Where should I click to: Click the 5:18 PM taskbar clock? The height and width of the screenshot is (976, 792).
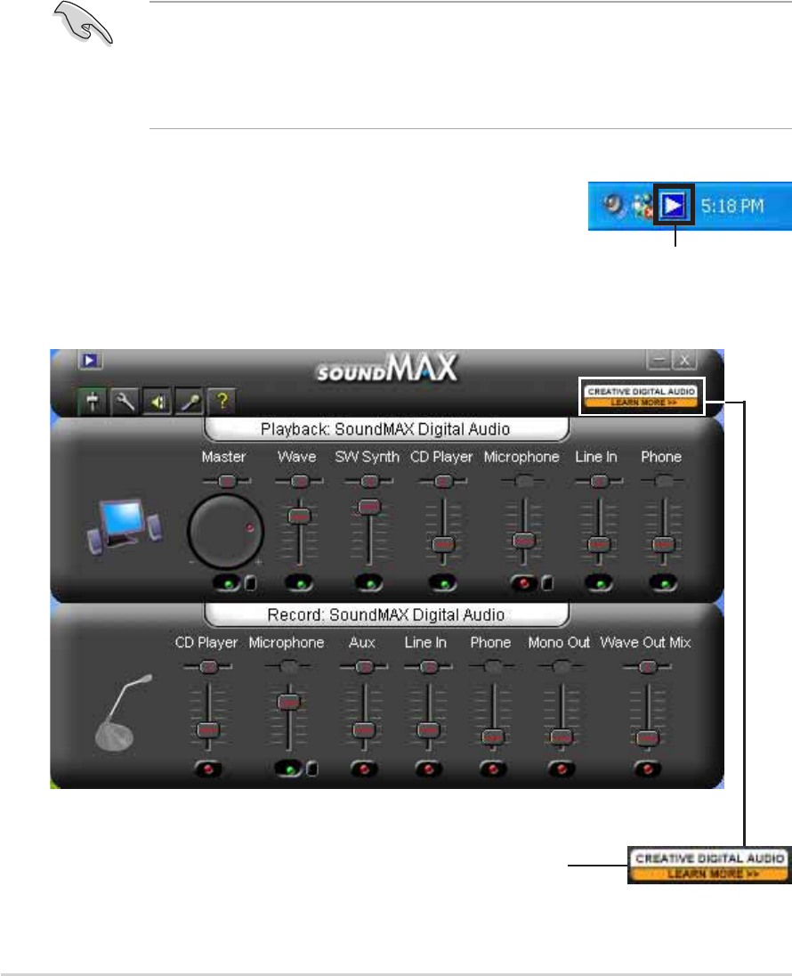(x=731, y=206)
